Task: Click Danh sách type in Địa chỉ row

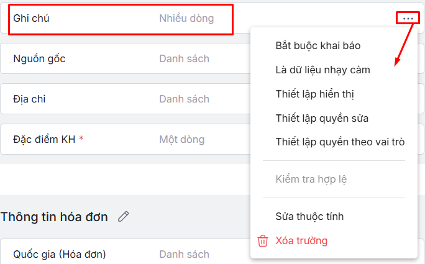Action: coord(184,99)
